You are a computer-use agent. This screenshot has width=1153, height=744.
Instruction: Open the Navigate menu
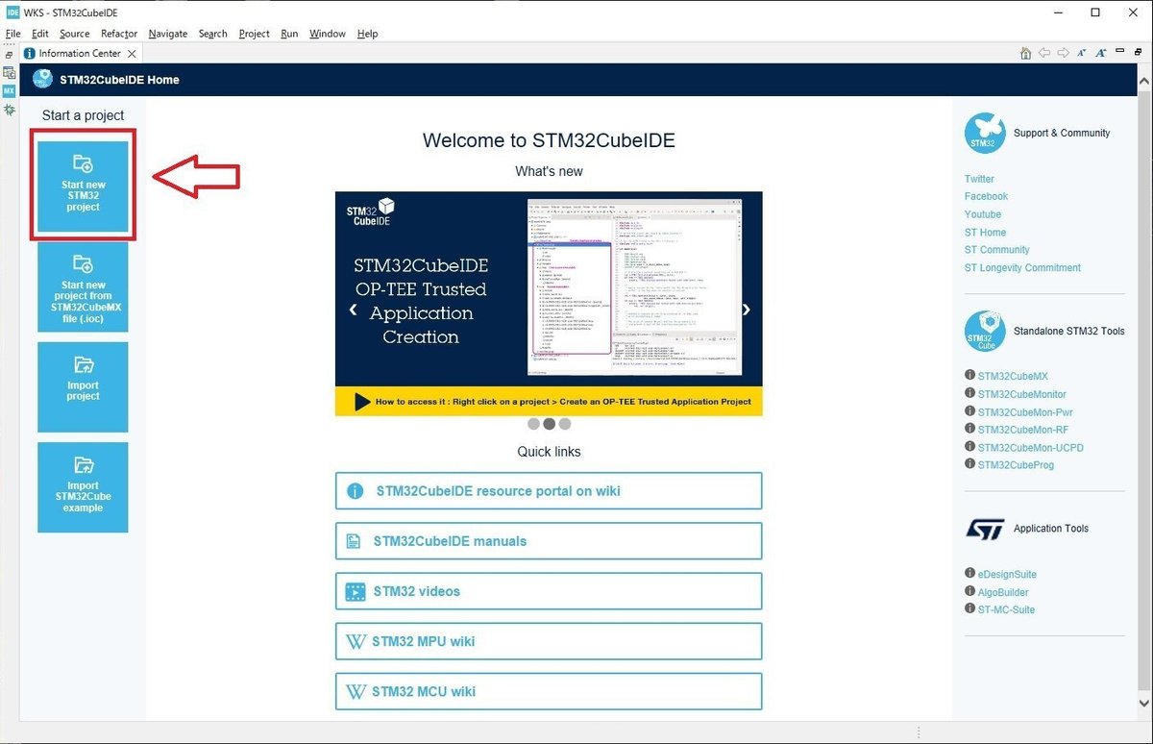168,34
